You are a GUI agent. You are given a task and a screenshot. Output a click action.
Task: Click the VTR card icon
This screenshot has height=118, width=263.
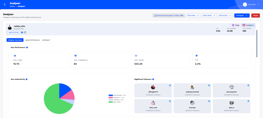[196, 56]
